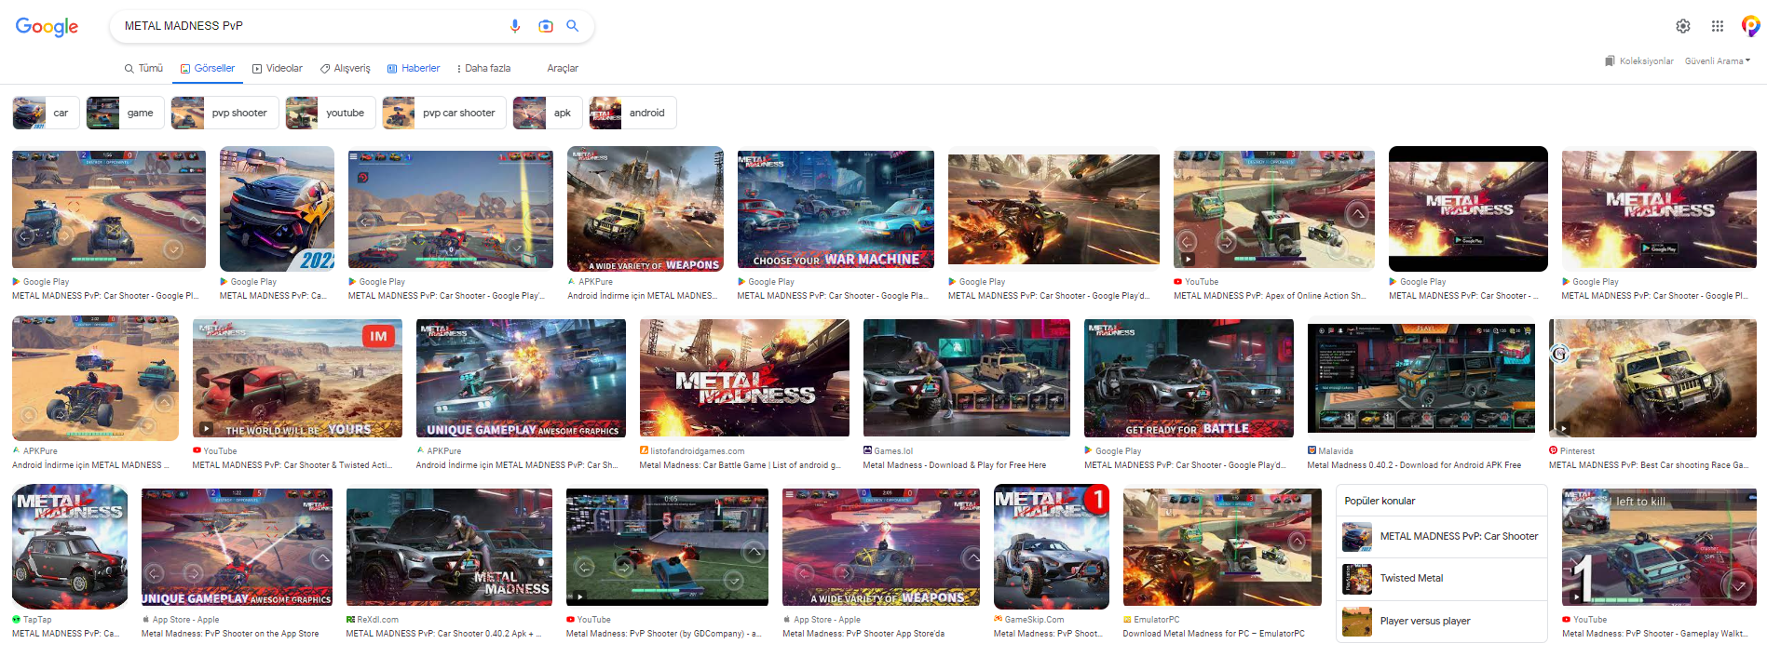
Task: Open the listofandroidgames.com Metal Madness logo image
Action: [x=744, y=378]
